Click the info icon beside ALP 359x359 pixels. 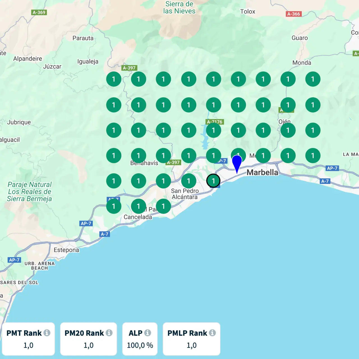point(148,333)
